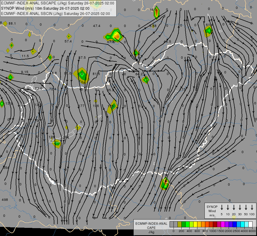
Task: Click the wind arrow above 30 in legend
Action: 240,207
